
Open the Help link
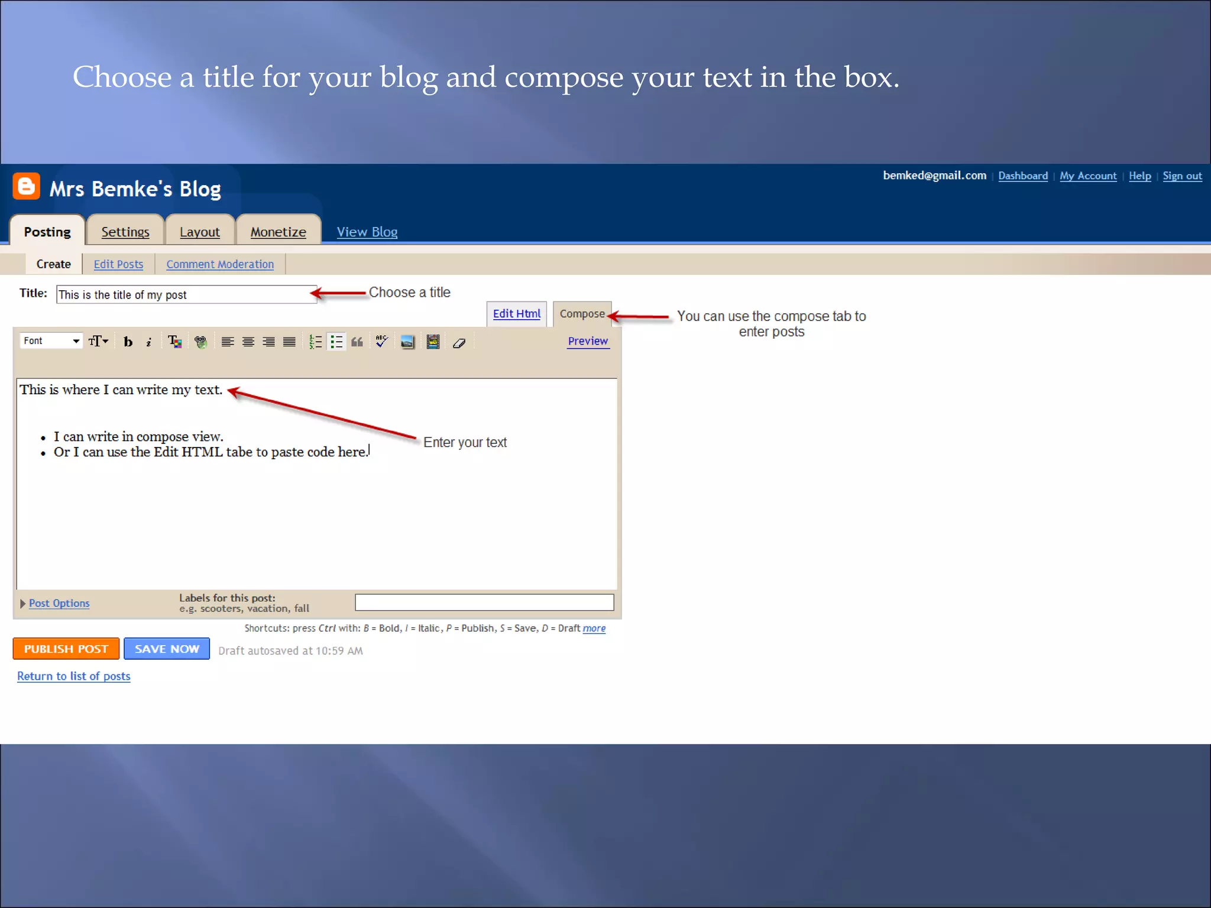tap(1140, 176)
